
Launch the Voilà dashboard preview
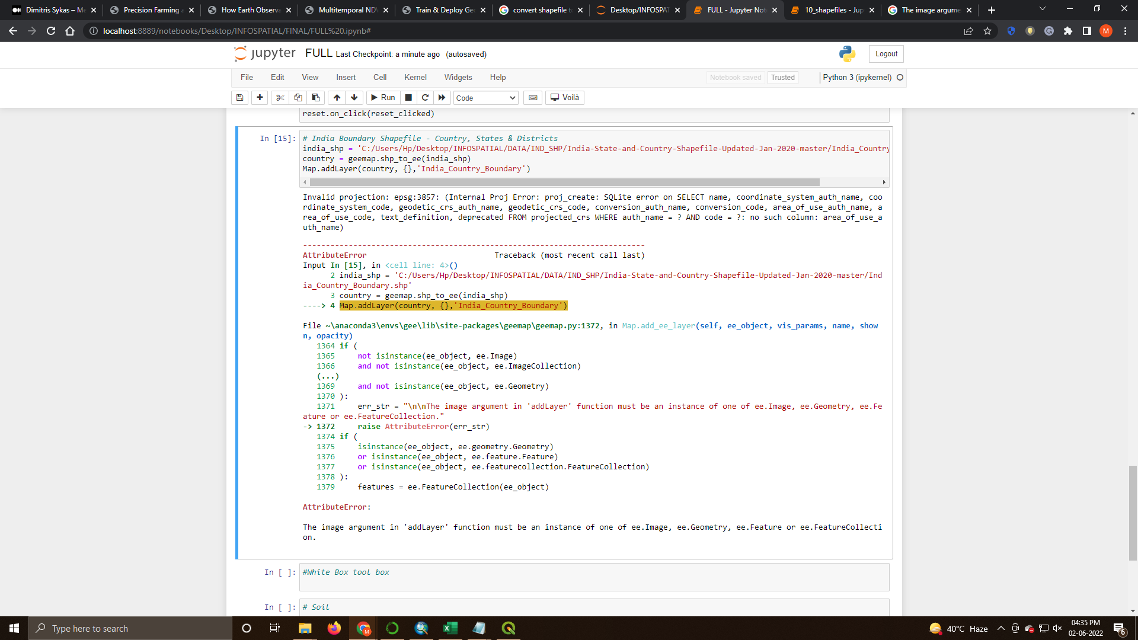point(564,97)
